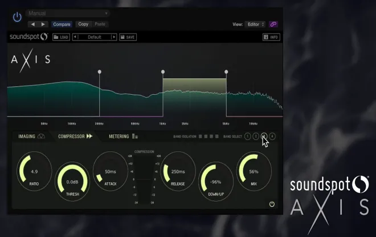Click the LOAD preset button
The image size is (376, 237).
click(x=61, y=37)
